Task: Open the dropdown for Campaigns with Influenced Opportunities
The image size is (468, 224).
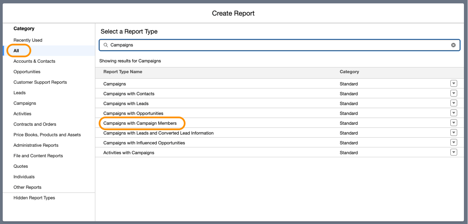Action: coord(454,142)
